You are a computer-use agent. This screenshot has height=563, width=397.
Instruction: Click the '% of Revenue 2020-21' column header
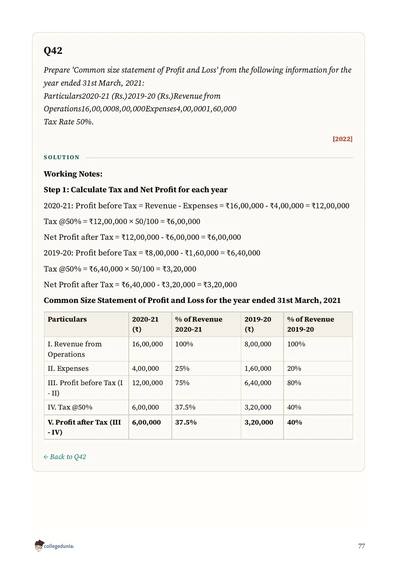[206, 324]
